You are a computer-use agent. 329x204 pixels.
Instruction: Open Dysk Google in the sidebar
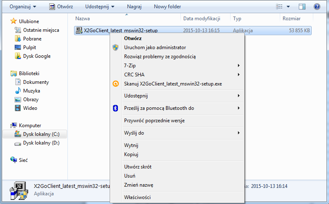37,56
